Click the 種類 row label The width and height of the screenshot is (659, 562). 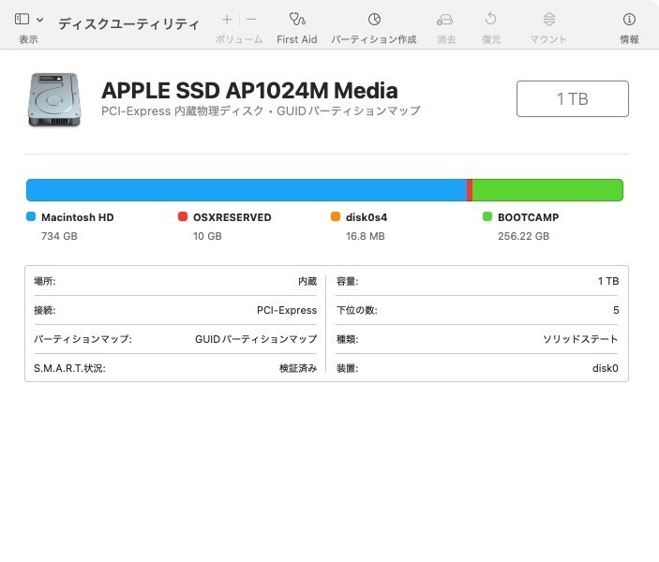[x=347, y=339]
